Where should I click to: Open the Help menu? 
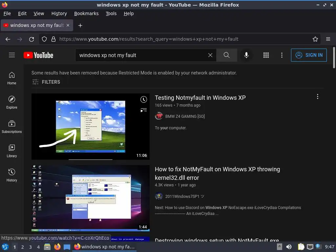[129, 13]
